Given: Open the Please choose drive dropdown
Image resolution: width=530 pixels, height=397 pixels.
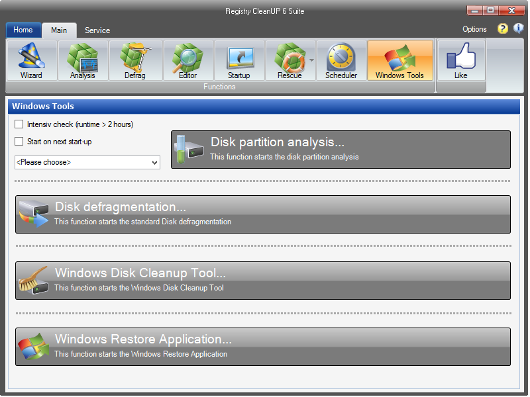Looking at the screenshot, I should [x=87, y=162].
